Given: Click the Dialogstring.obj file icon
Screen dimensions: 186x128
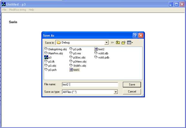Looking at the screenshot, I should pyautogui.click(x=46, y=49).
